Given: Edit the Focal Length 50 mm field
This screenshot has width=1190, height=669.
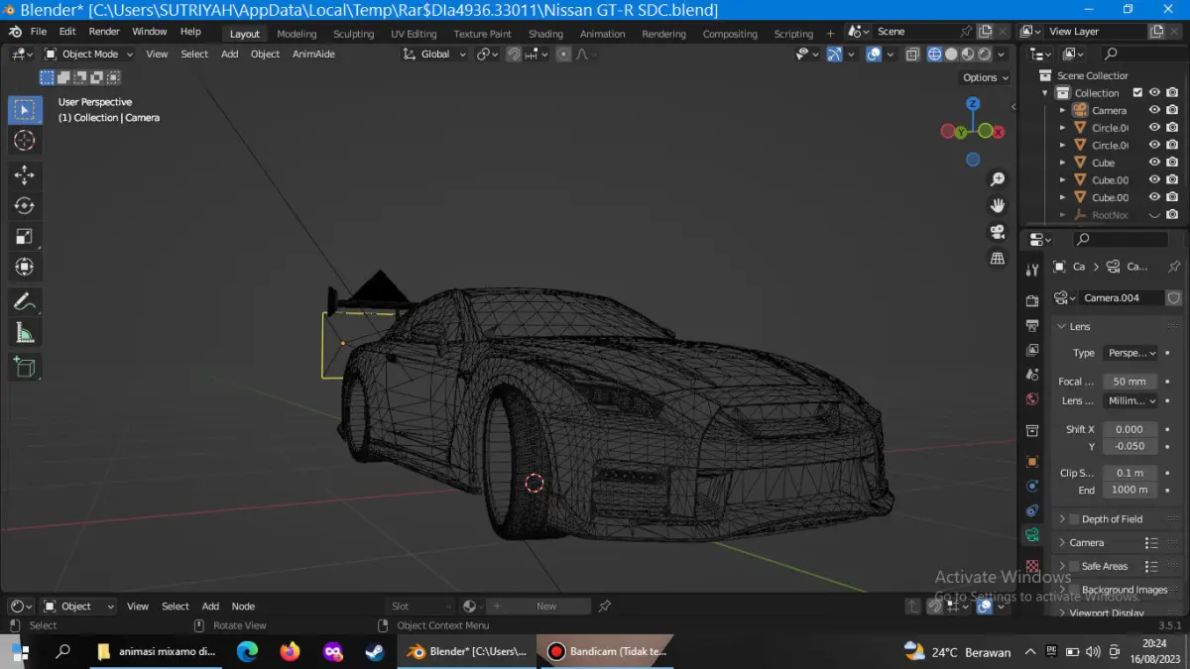Looking at the screenshot, I should tap(1130, 382).
